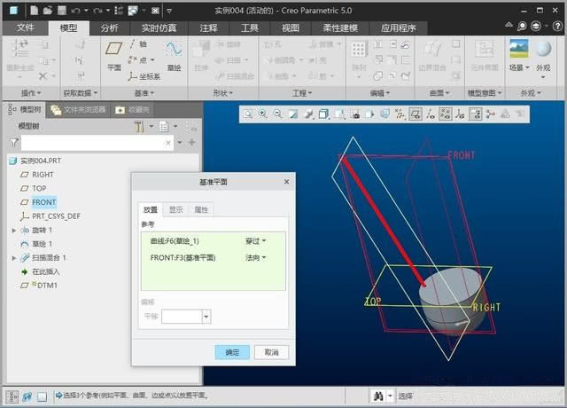
Task: Click the Coordinate System (坐标系) tool
Action: point(144,76)
